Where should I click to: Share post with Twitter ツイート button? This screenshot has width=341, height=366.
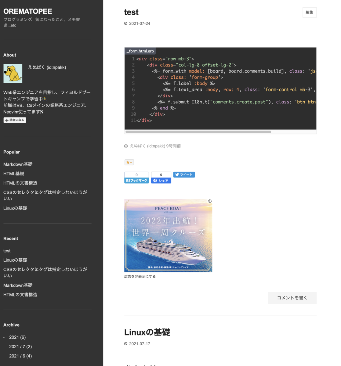click(184, 174)
